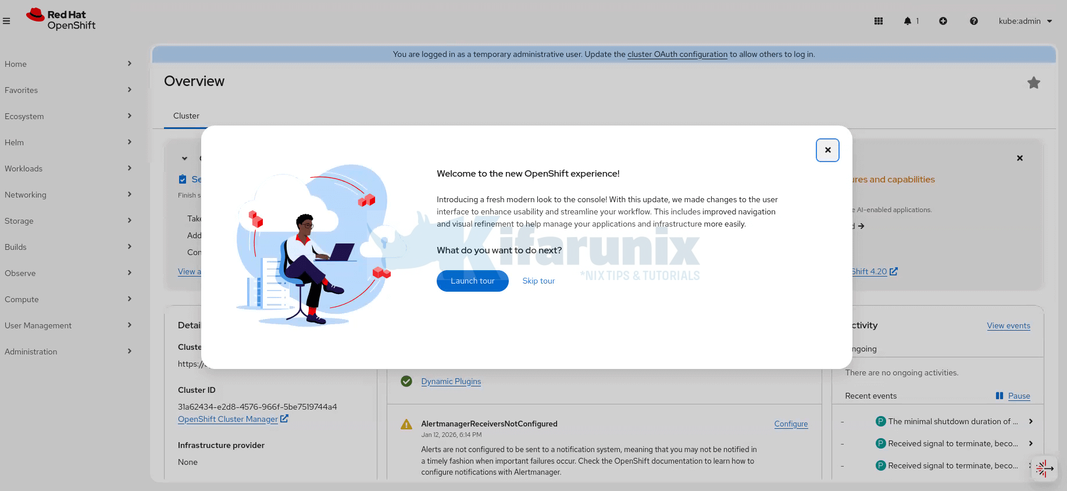Expand User Management navigation section
This screenshot has width=1067, height=491.
click(x=69, y=325)
